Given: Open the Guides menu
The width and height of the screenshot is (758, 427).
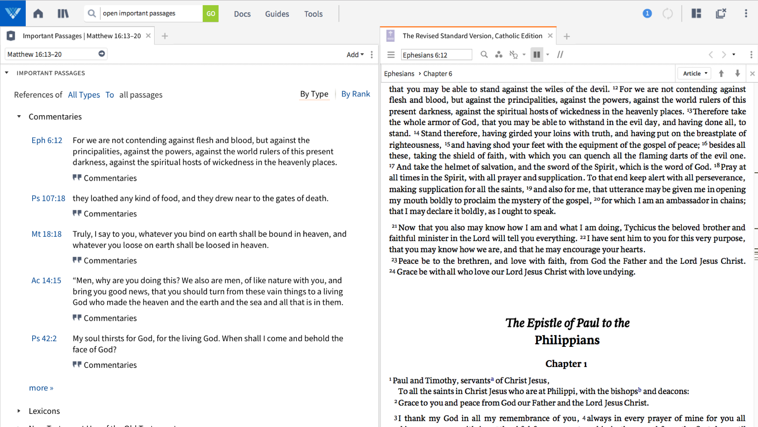Looking at the screenshot, I should [277, 14].
